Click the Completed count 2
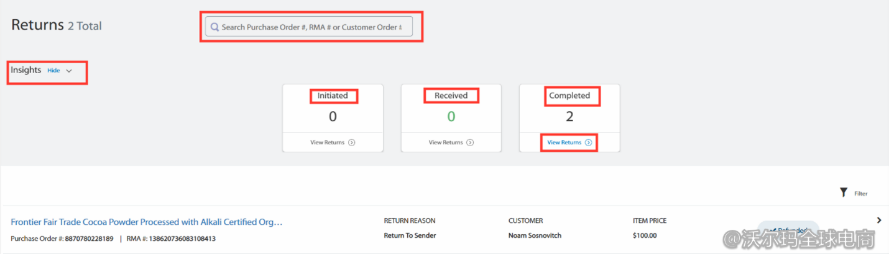 (569, 116)
